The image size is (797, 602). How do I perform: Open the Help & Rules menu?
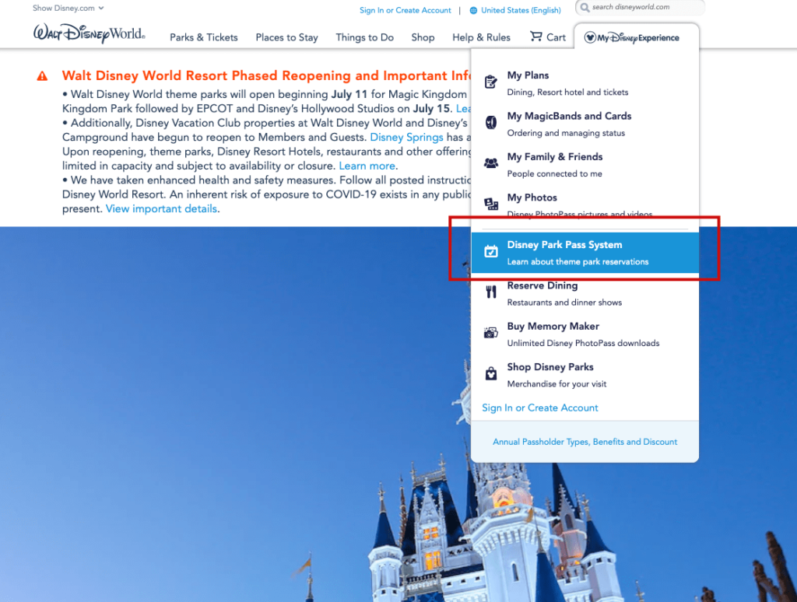(481, 37)
